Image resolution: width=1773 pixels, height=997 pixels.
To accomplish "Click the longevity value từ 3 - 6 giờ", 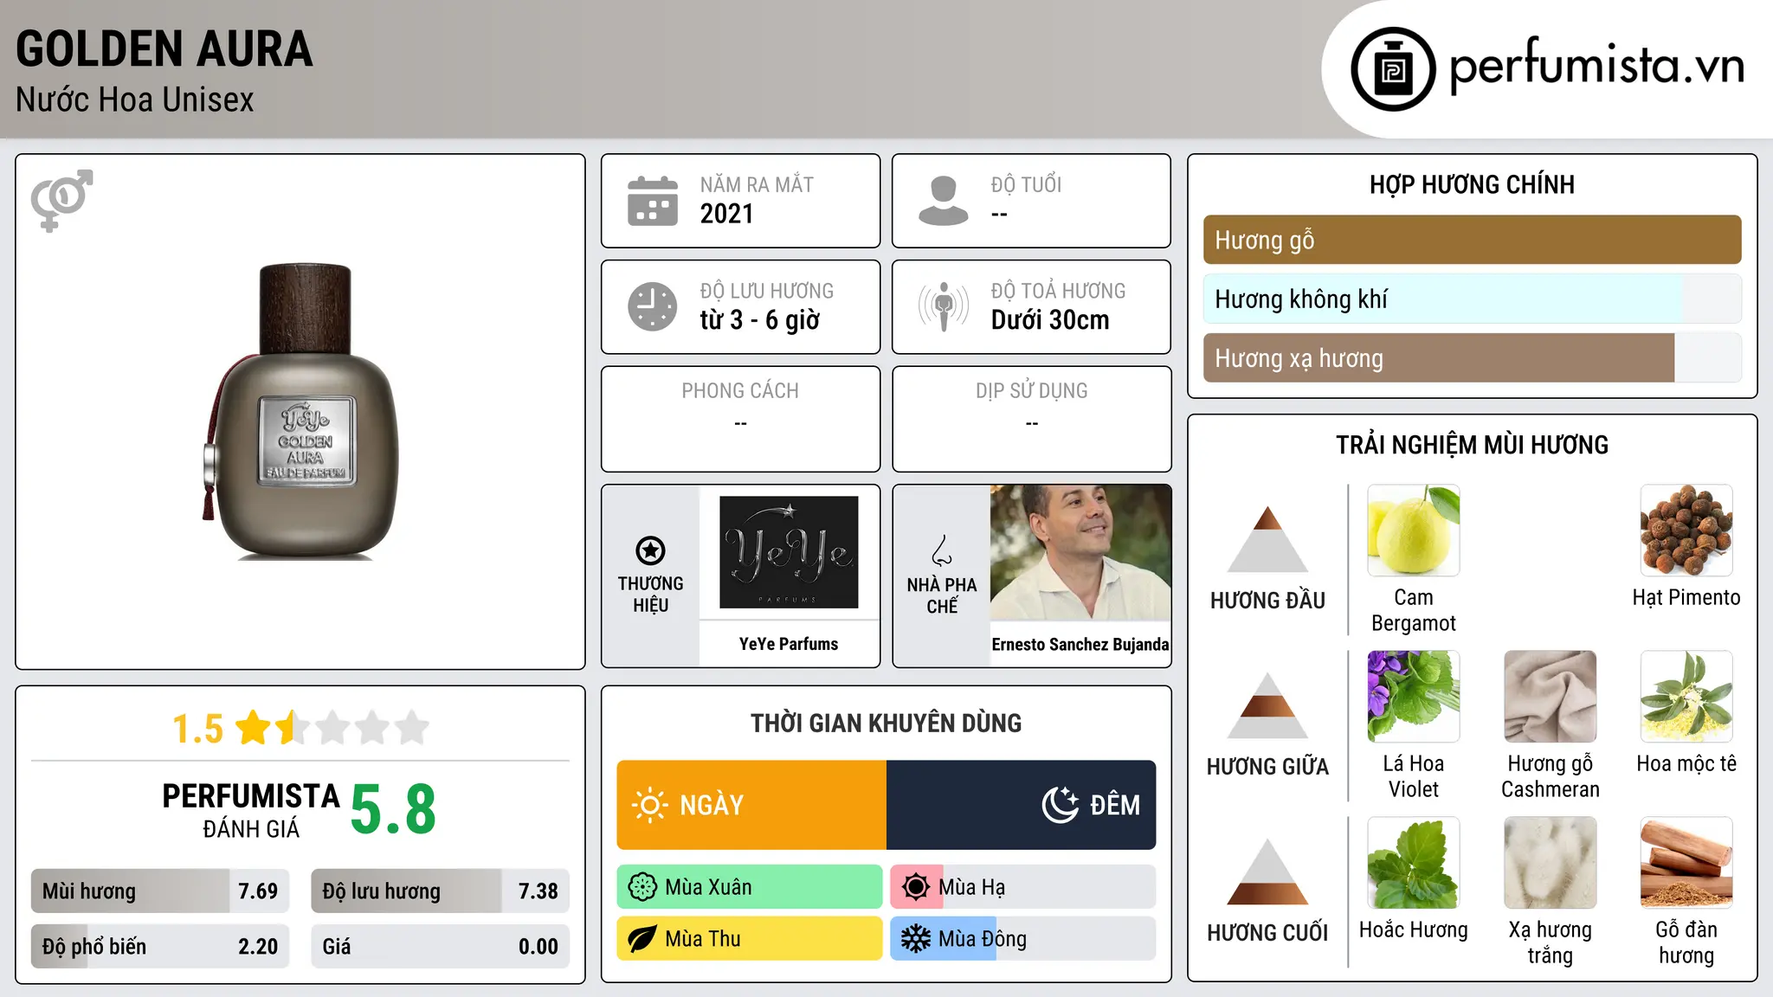I will (760, 320).
